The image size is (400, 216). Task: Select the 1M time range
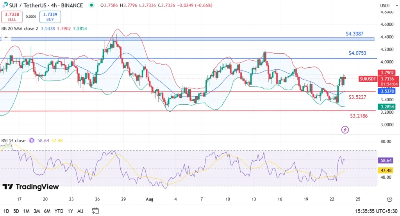click(x=26, y=211)
